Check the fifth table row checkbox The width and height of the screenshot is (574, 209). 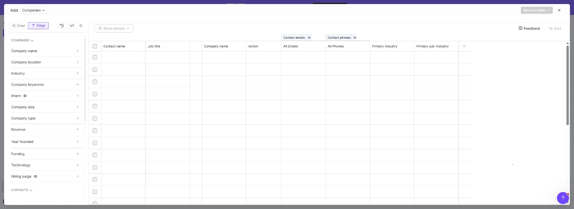[95, 106]
